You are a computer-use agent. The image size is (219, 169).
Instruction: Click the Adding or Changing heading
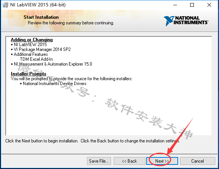pos(32,40)
